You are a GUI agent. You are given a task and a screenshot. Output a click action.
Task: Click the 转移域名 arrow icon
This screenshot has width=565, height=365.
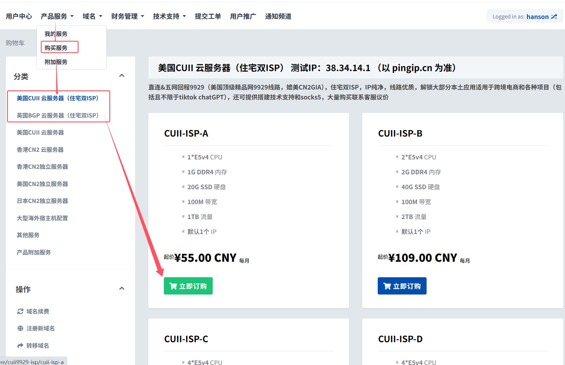point(20,345)
